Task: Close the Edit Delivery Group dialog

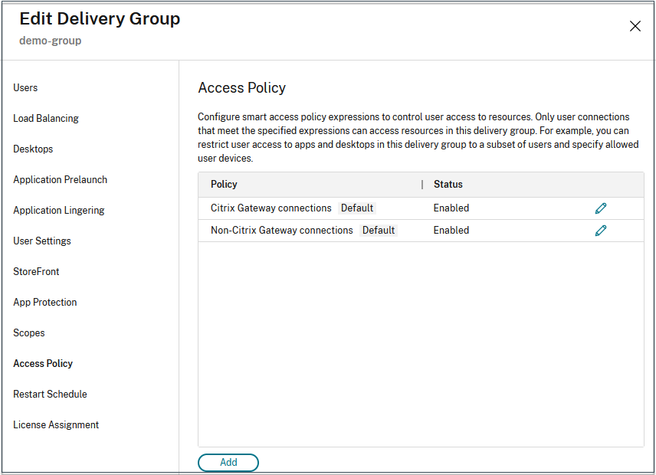Action: (x=635, y=27)
